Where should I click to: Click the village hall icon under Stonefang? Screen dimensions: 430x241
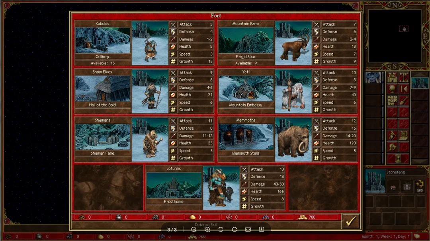coord(393,187)
